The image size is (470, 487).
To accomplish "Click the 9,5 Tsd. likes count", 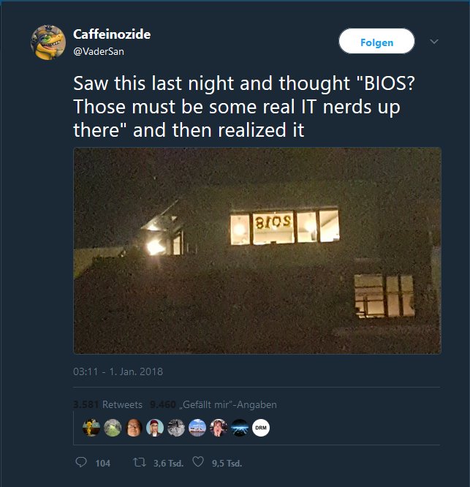I will click(227, 464).
